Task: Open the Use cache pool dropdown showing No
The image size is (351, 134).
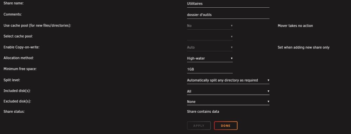Action: [210, 26]
